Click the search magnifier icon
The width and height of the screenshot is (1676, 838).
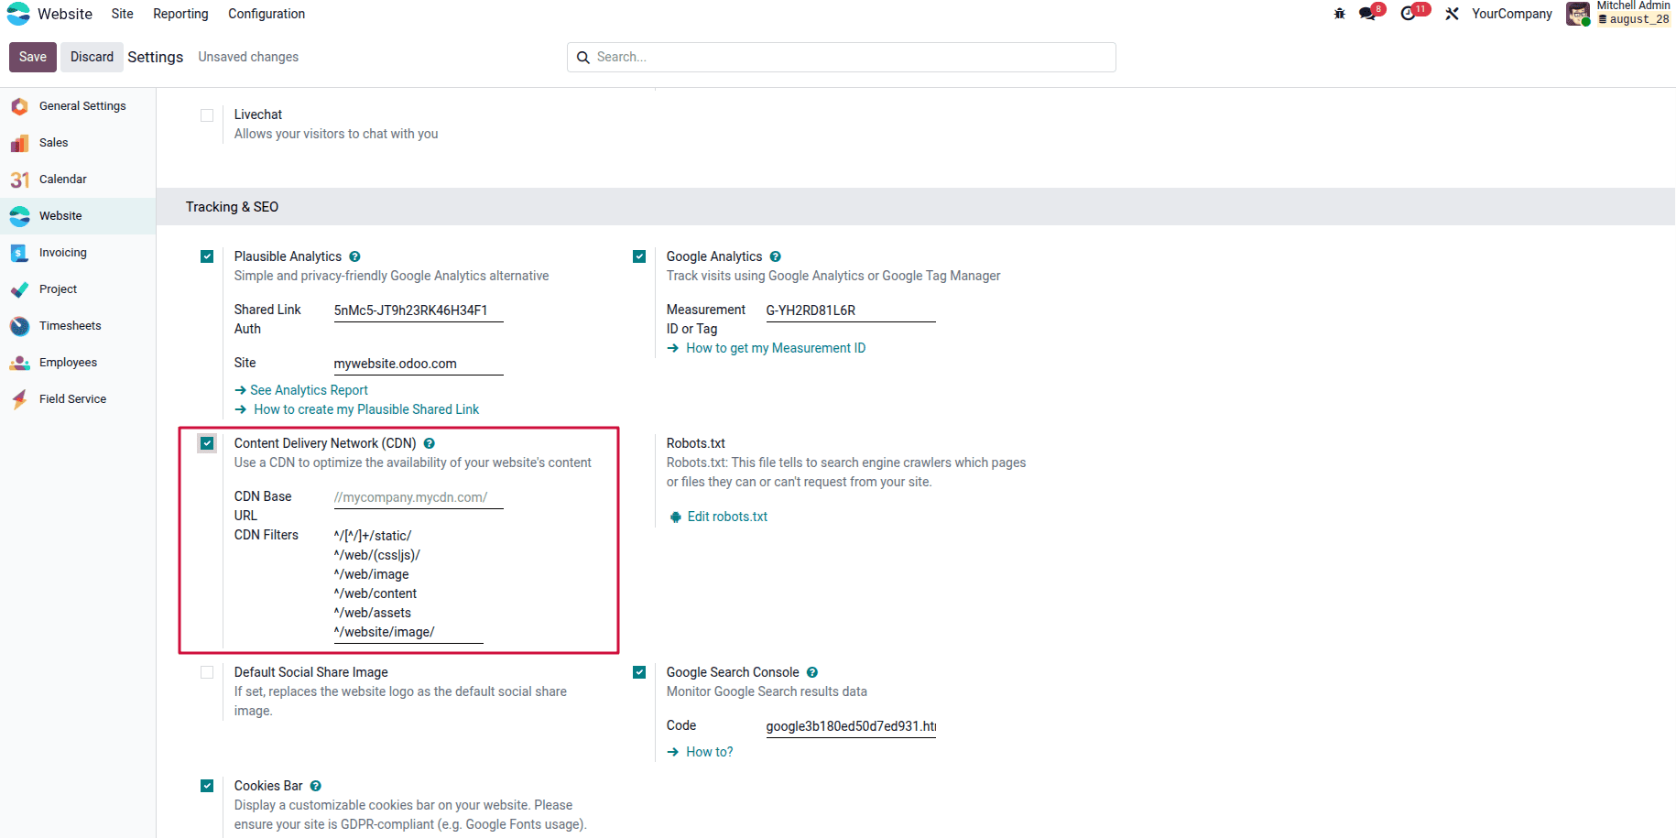pos(582,57)
